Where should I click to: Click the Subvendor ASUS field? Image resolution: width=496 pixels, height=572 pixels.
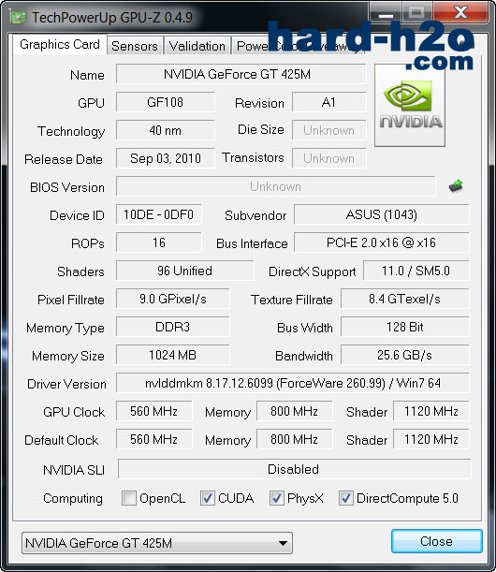(x=382, y=214)
